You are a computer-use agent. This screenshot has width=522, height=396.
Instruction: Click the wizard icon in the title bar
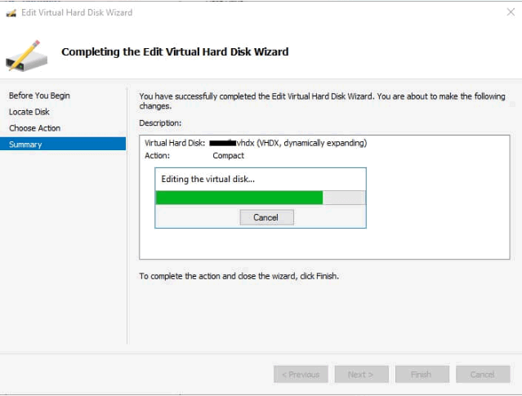click(11, 12)
